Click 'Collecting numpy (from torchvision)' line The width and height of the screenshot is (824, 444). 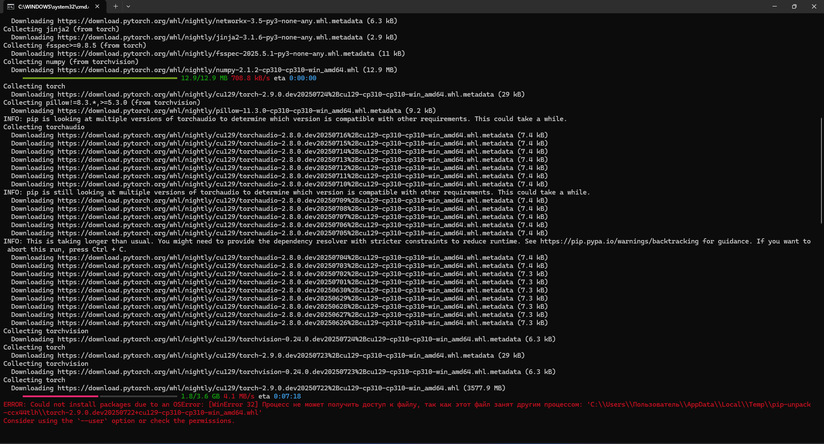click(x=71, y=62)
